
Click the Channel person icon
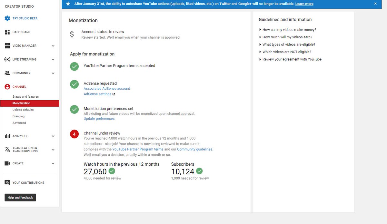7,87
